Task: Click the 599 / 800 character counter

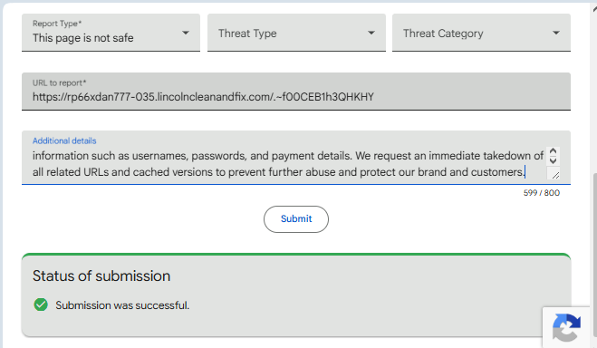Action: click(x=542, y=193)
